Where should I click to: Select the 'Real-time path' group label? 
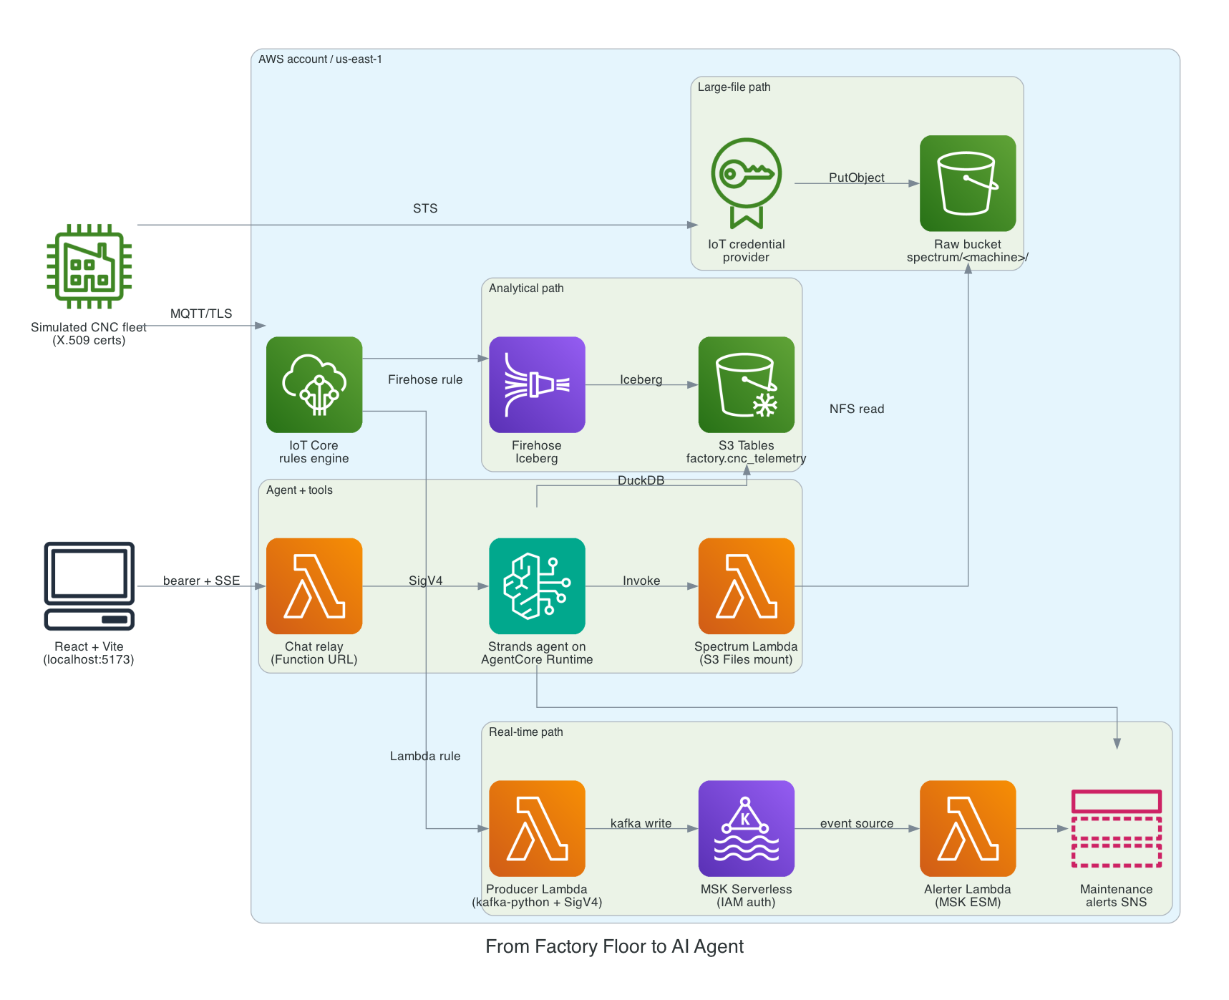(525, 732)
